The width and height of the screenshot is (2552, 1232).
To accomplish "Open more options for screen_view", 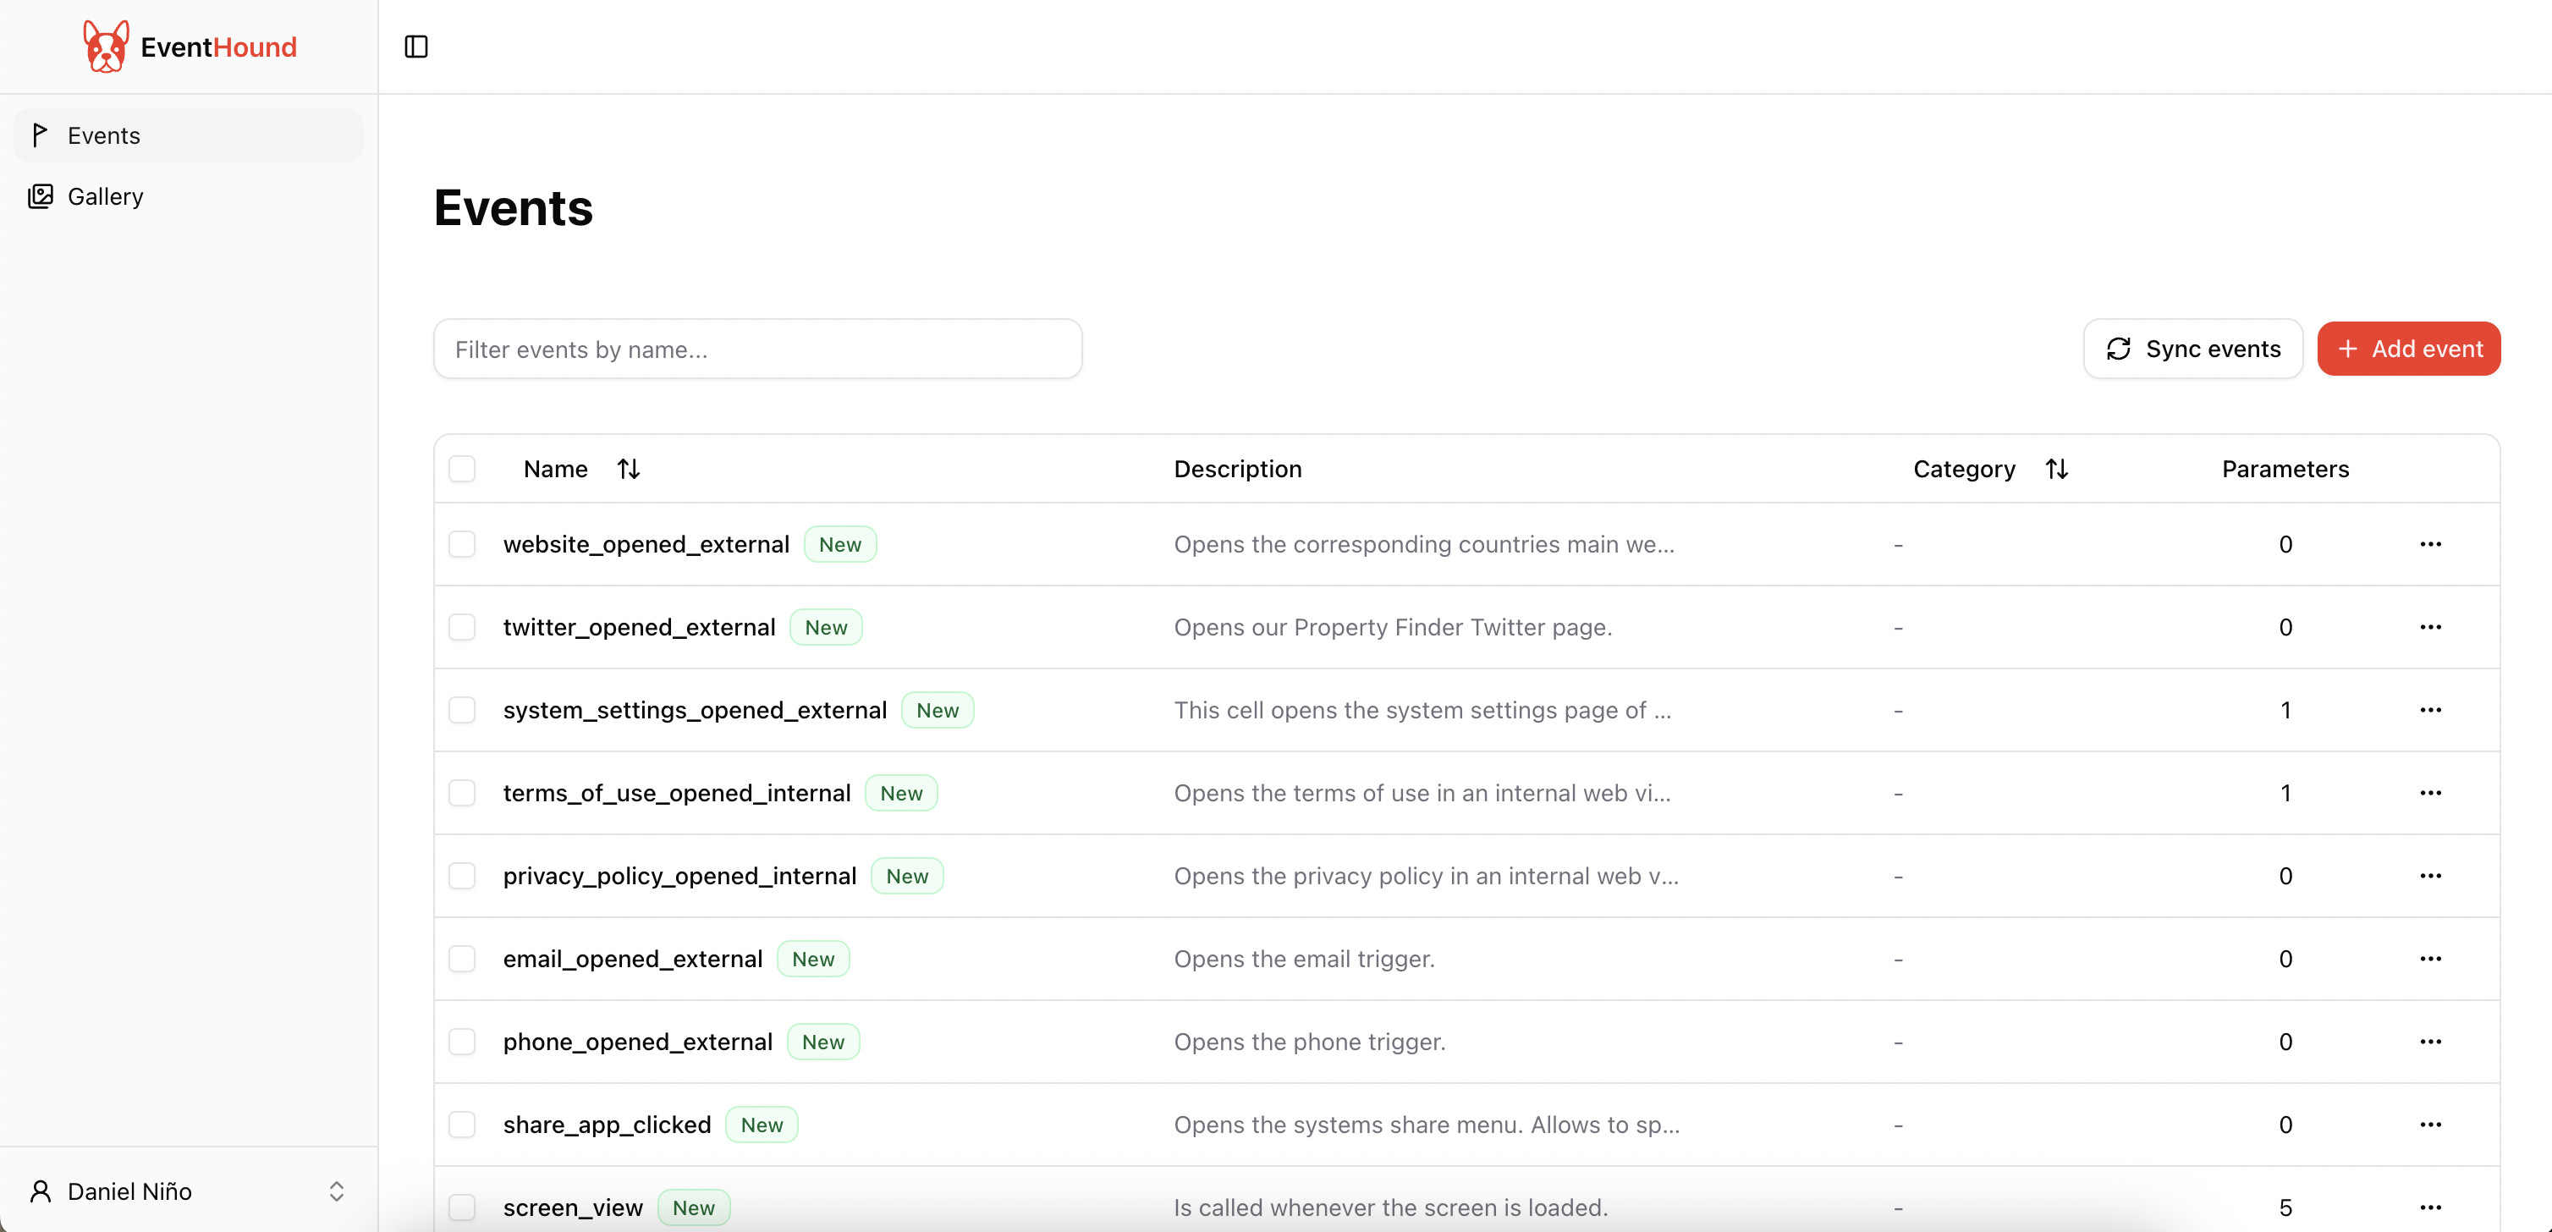I will tap(2430, 1208).
